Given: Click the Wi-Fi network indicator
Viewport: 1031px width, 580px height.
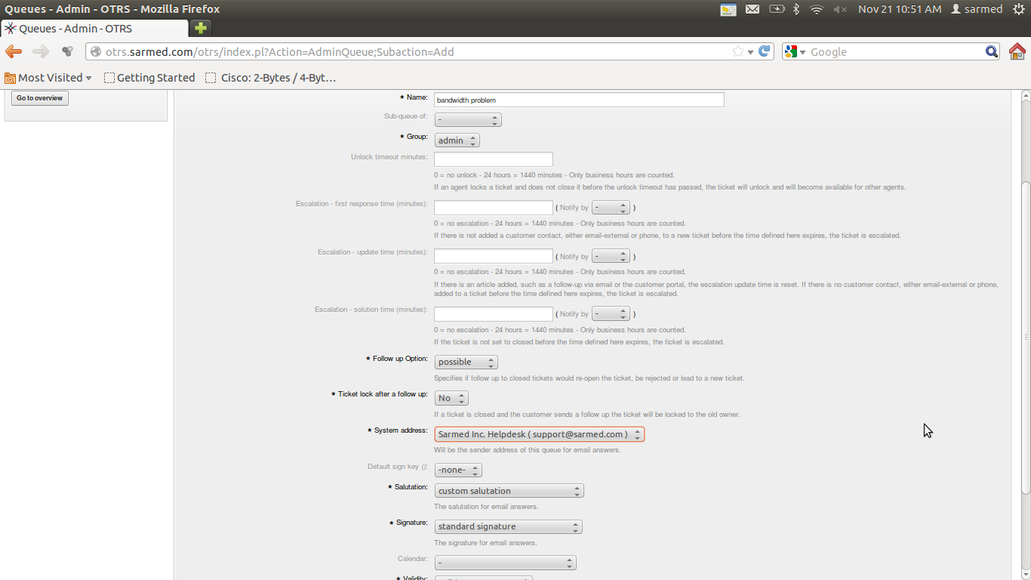Looking at the screenshot, I should 817,9.
